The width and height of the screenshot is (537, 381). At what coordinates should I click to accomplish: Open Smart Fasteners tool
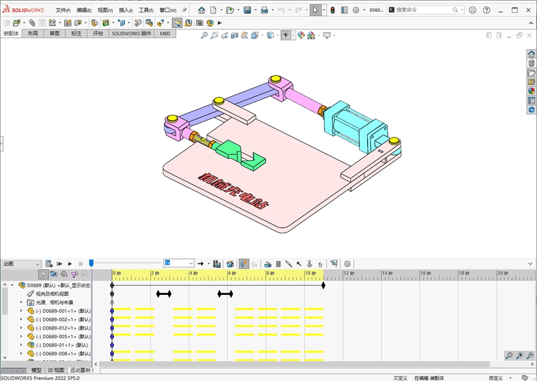coord(68,23)
